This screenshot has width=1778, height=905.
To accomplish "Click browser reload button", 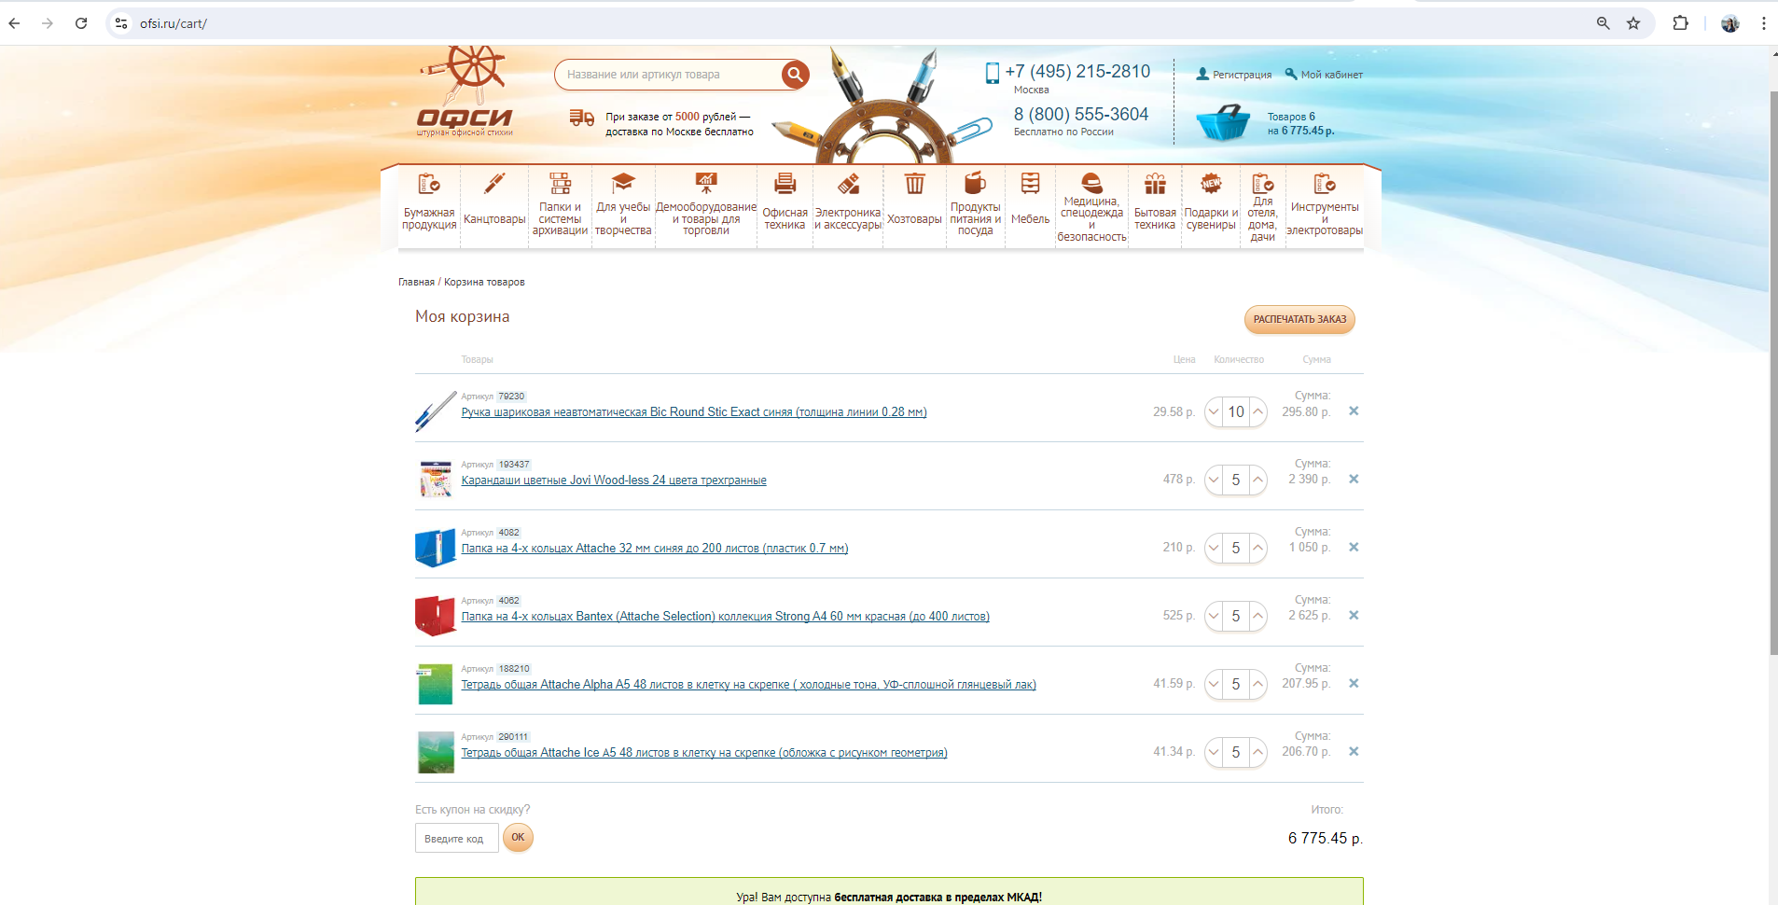I will point(81,23).
